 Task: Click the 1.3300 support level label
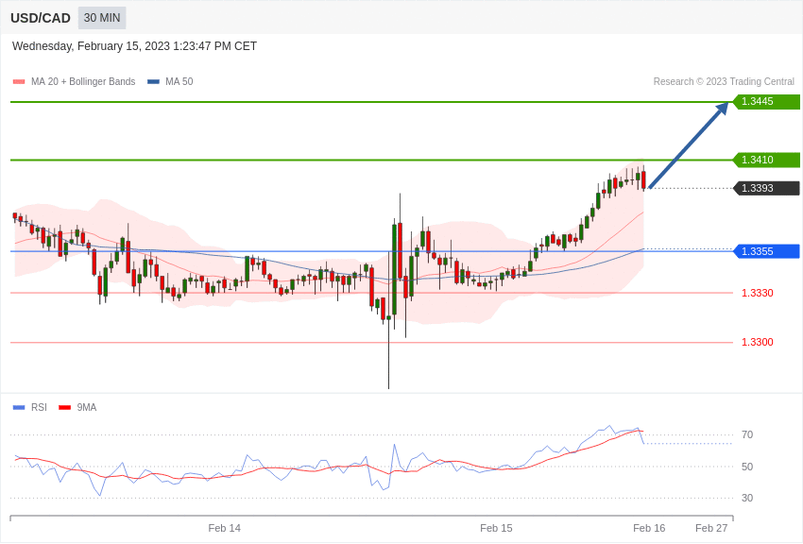click(758, 342)
